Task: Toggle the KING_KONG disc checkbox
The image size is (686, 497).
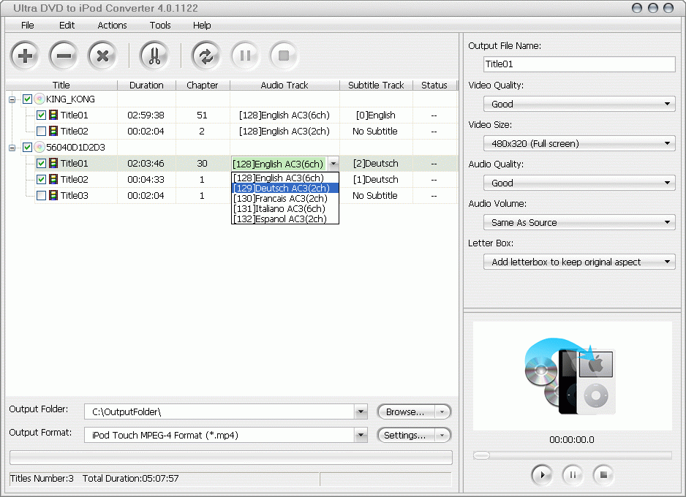Action: coord(27,99)
